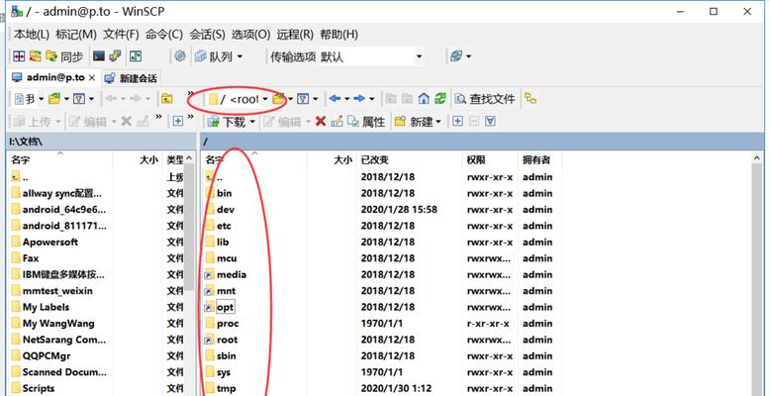Open in PuTTY toolbar icon
The height and width of the screenshot is (396, 770).
116,56
